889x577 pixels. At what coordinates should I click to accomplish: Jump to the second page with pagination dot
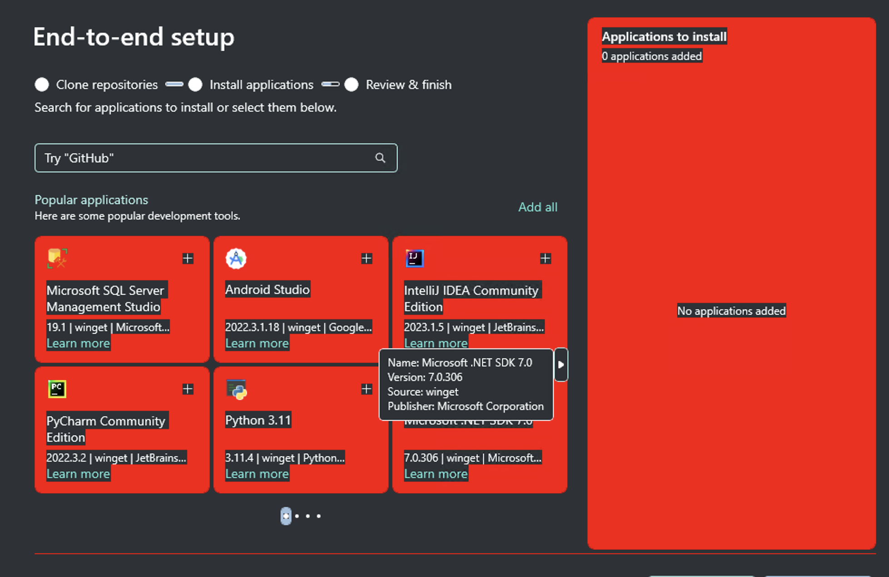click(297, 516)
